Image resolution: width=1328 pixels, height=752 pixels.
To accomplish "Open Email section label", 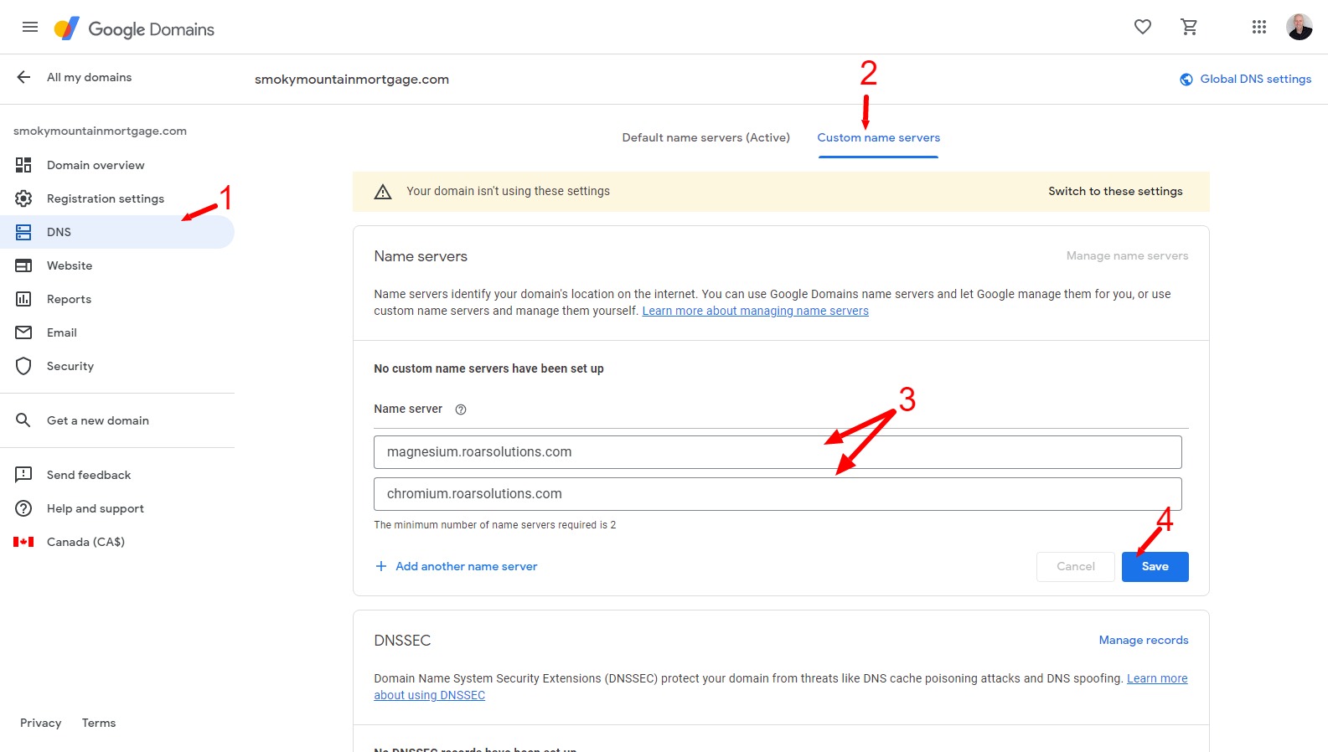I will 62,332.
